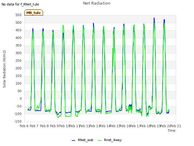Click the Feb 10 x-axis tick label
Screen dimensions: 194x146
point(65,126)
